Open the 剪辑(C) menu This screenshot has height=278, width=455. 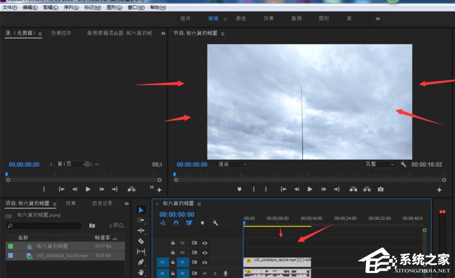[x=50, y=7]
